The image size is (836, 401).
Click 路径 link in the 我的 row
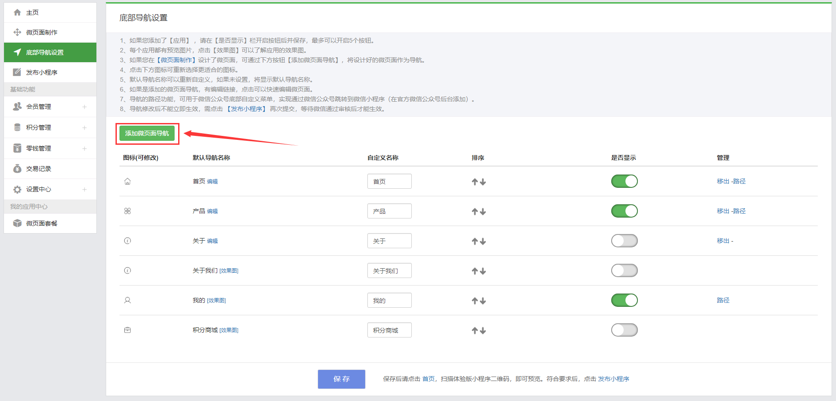(x=723, y=300)
